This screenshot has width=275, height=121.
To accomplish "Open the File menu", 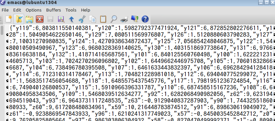I will pyautogui.click(x=5, y=10).
